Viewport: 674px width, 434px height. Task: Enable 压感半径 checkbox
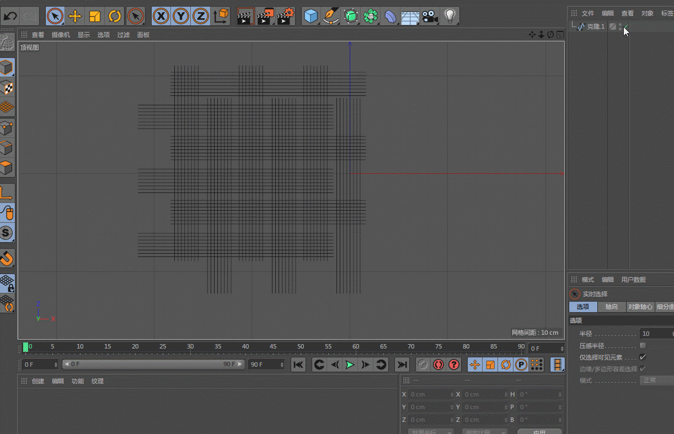(x=643, y=346)
